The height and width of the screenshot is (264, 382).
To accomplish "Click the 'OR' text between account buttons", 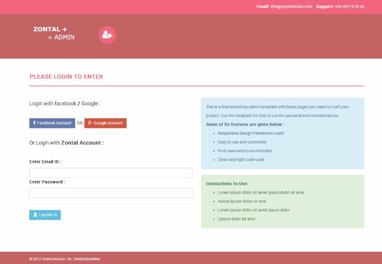I will click(80, 123).
